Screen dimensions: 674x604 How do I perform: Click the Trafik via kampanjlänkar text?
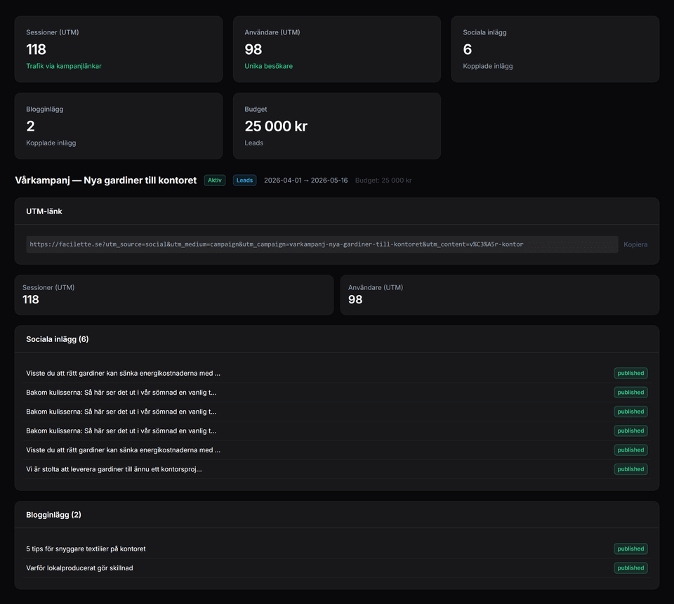coord(64,66)
